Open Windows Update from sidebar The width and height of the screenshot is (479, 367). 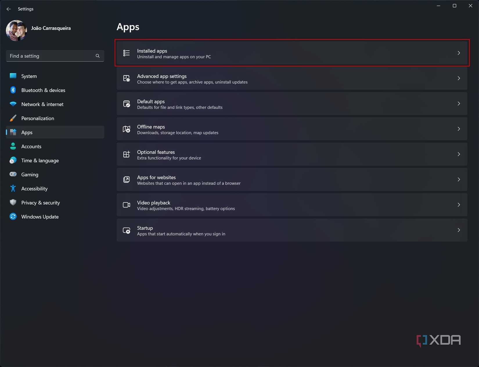(40, 217)
